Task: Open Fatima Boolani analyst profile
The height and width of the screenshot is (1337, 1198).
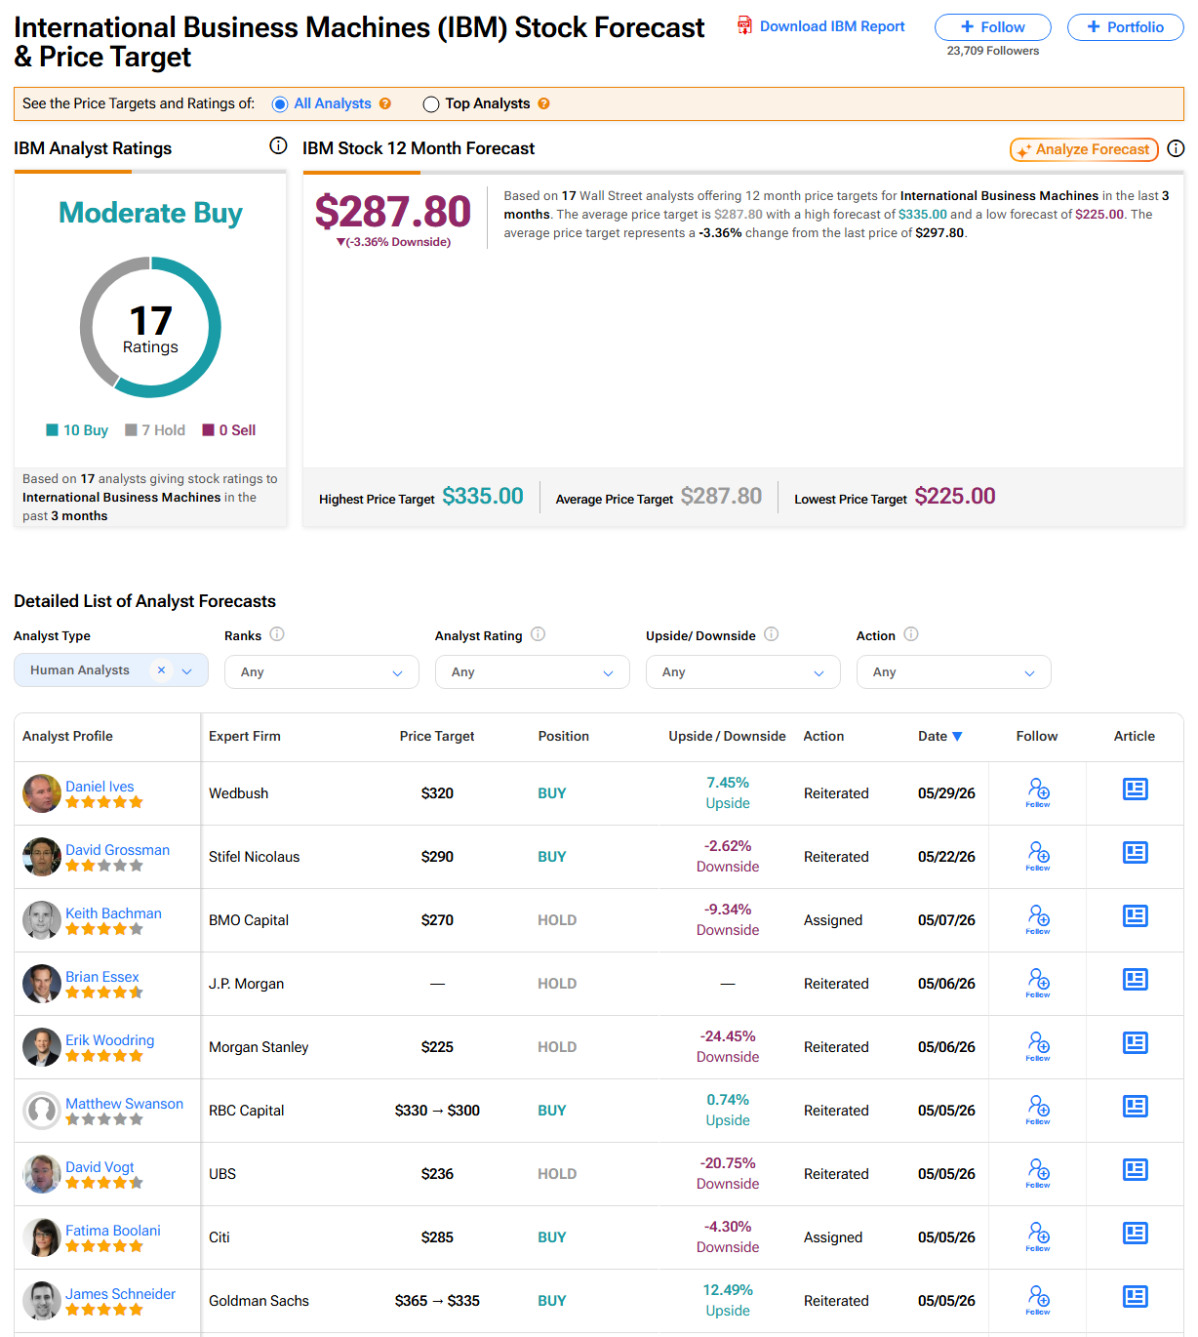Action: pos(113,1231)
